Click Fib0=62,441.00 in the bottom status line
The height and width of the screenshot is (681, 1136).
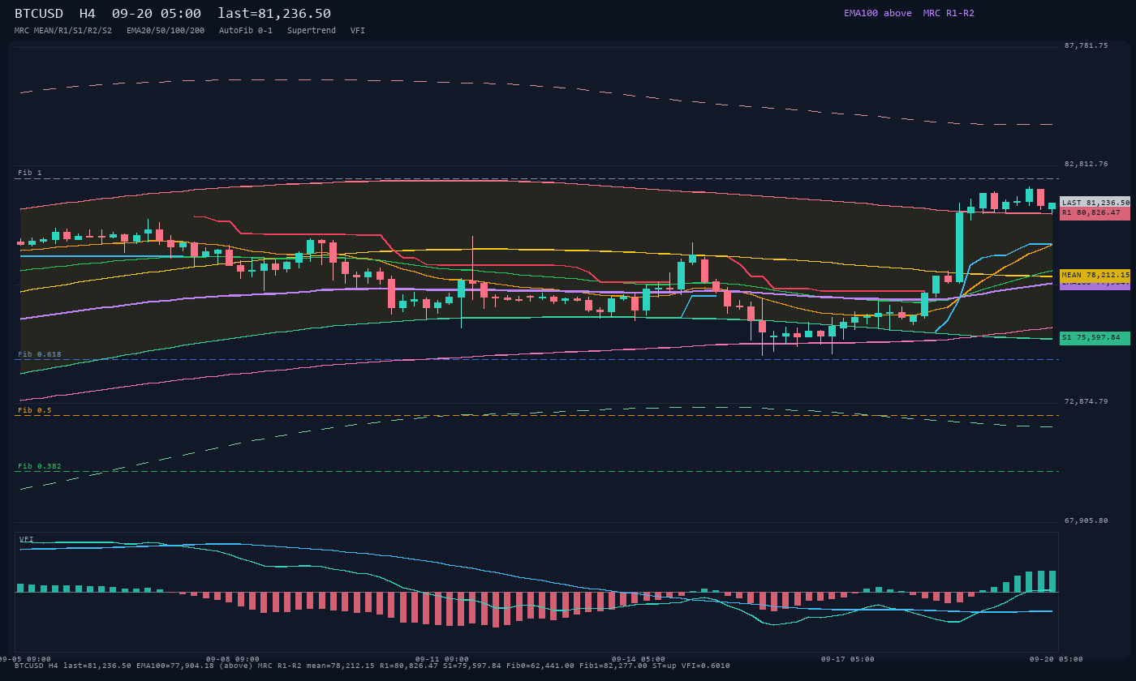(540, 666)
